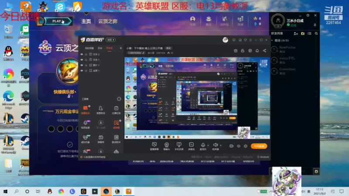349x196 pixels.
Task: Open taskbar search magnifier
Action: (x=16, y=191)
